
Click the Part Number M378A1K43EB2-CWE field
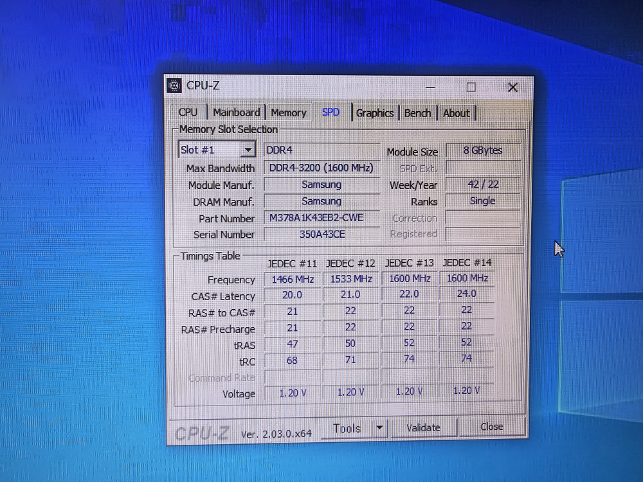coord(321,218)
